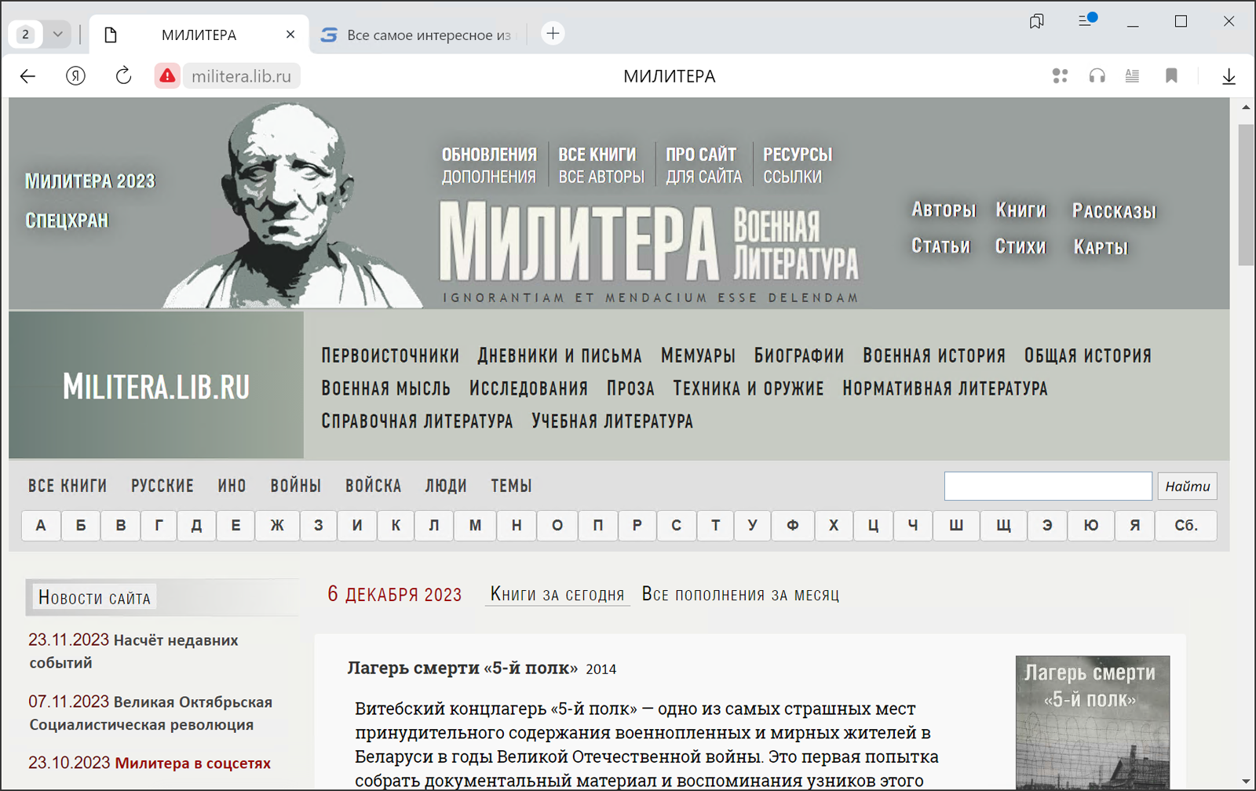Image resolution: width=1256 pixels, height=791 pixels.
Task: Close the МИЛИТЕРА tab
Action: pos(290,35)
